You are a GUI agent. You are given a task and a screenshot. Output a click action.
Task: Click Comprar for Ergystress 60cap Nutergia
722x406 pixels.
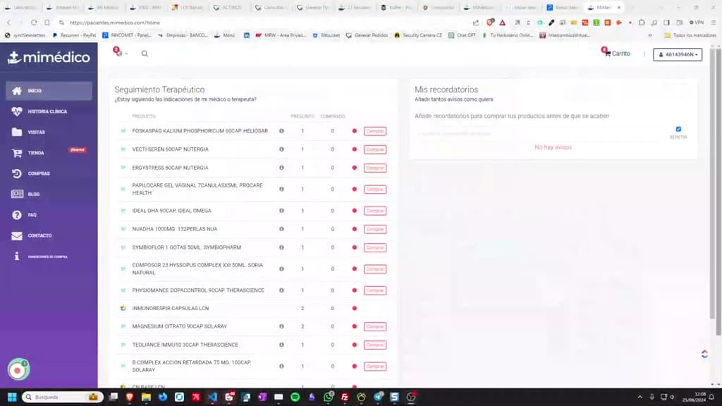coord(375,168)
